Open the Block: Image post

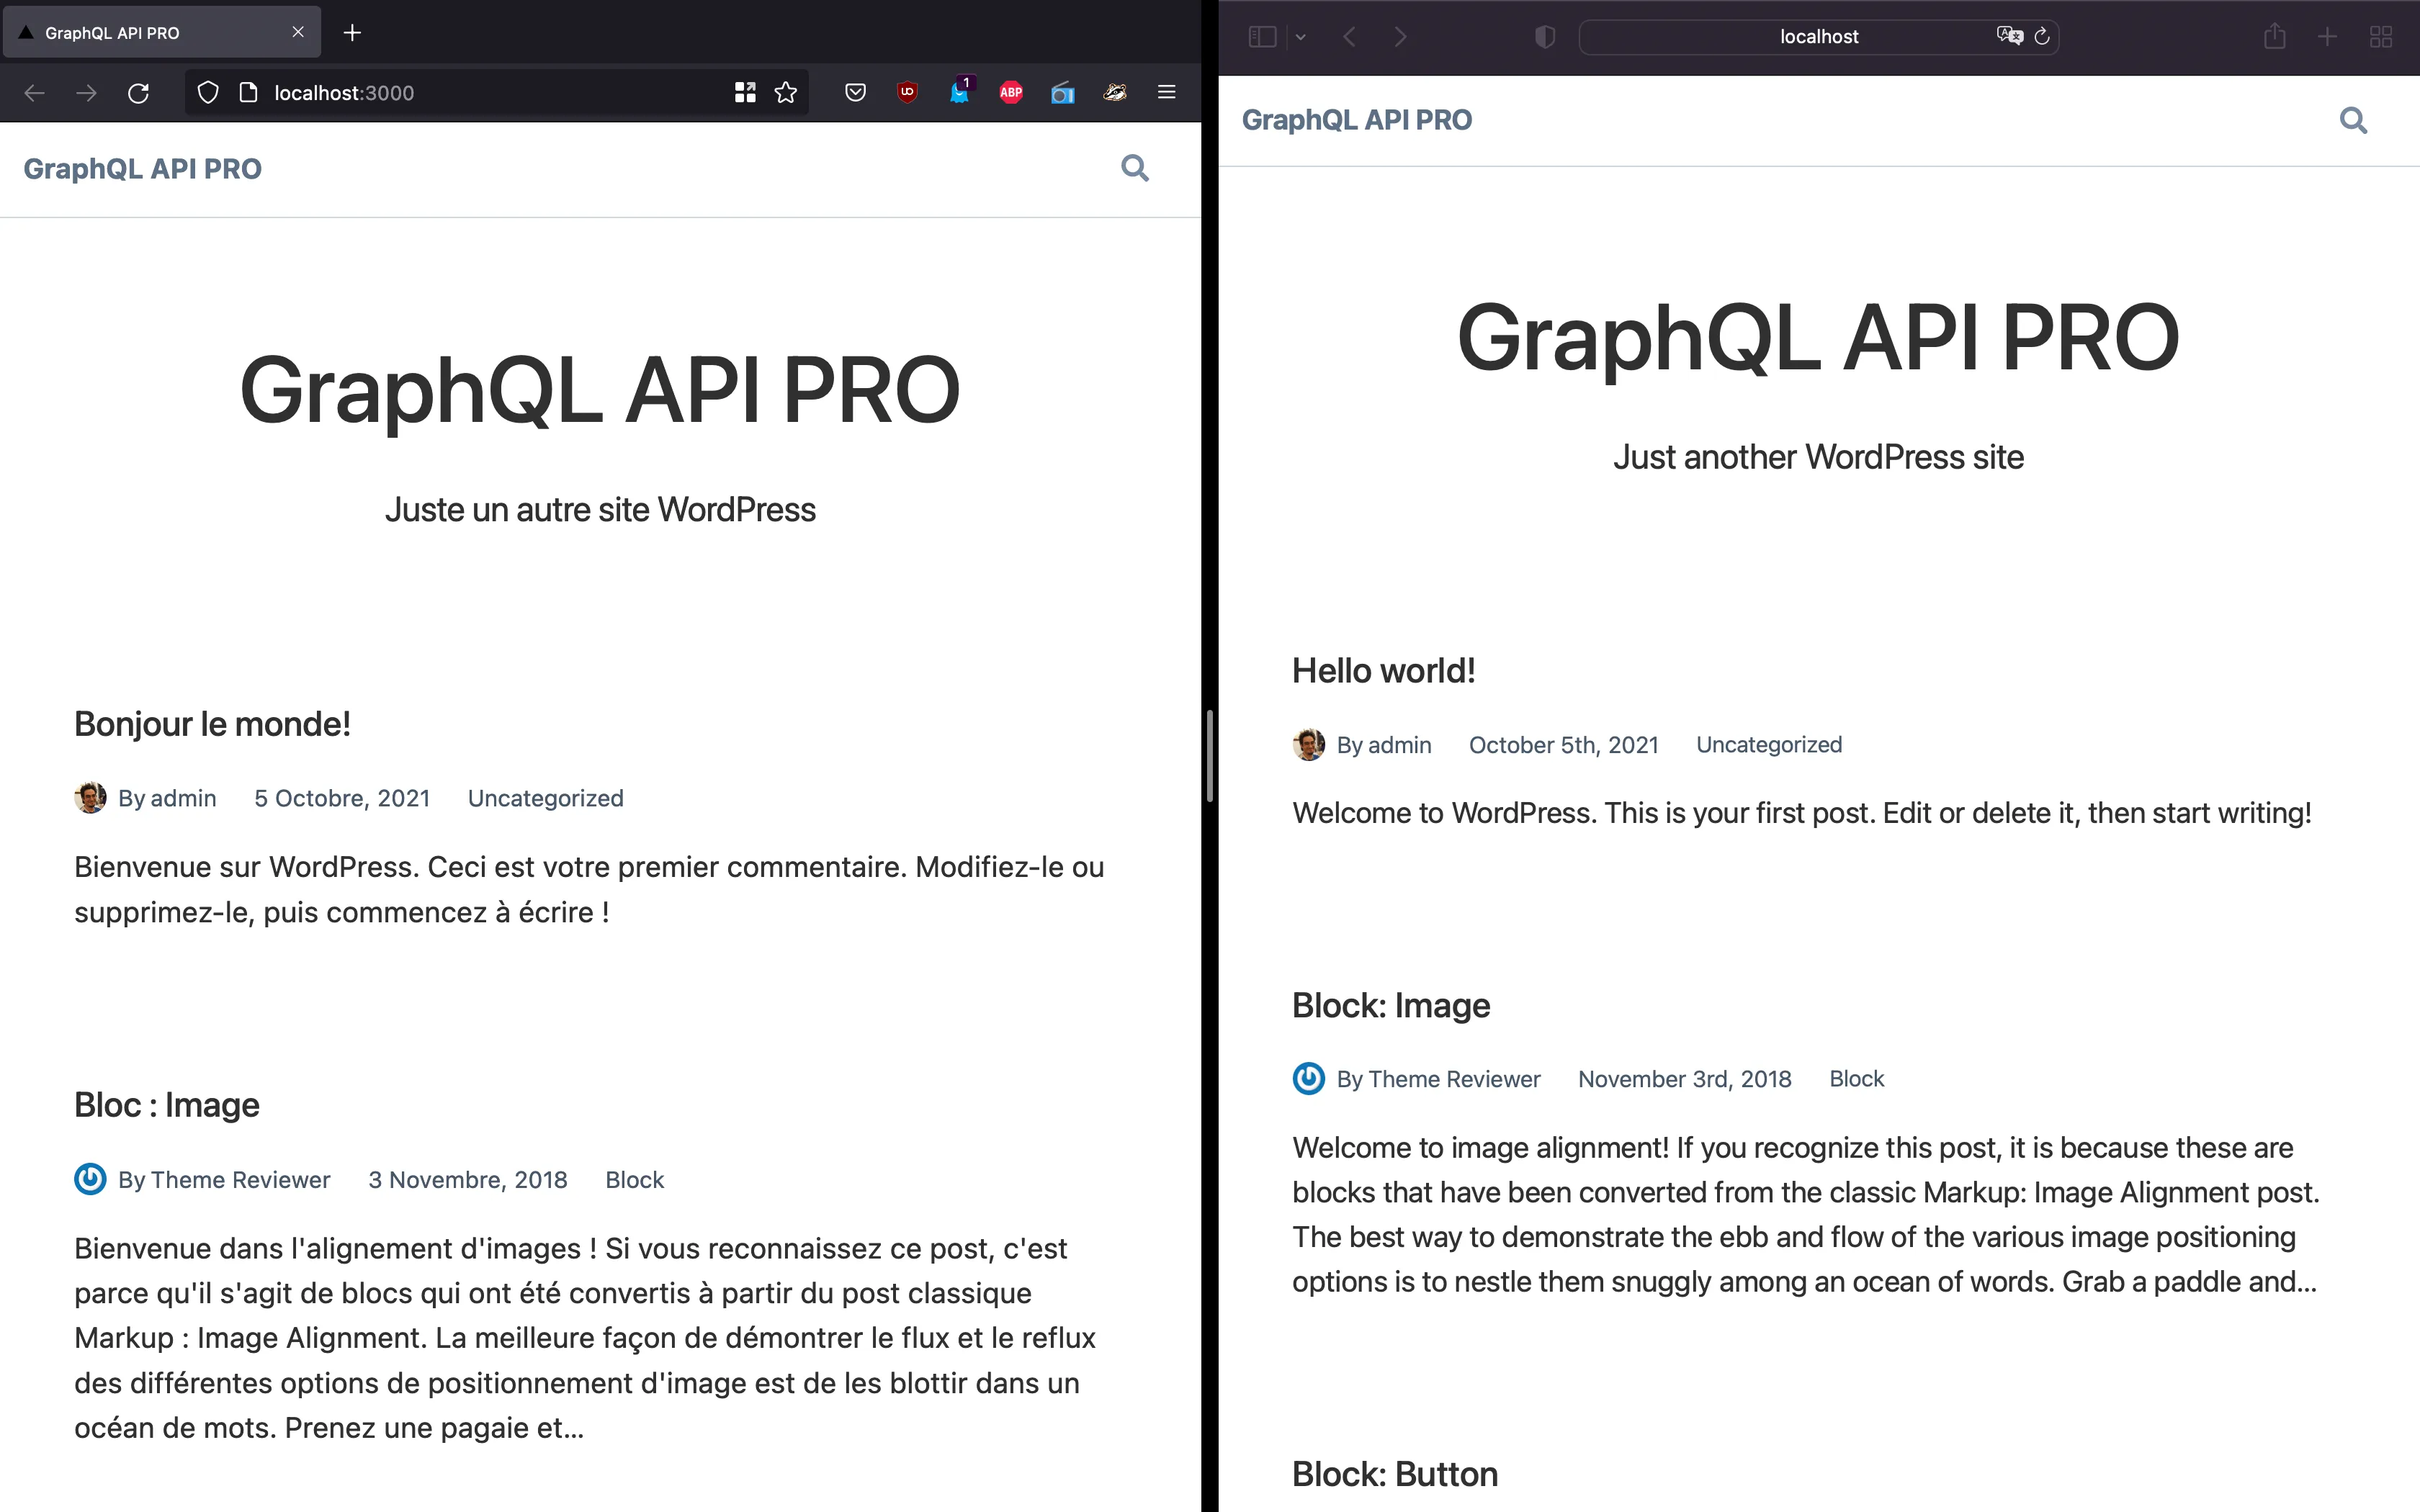1391,1005
